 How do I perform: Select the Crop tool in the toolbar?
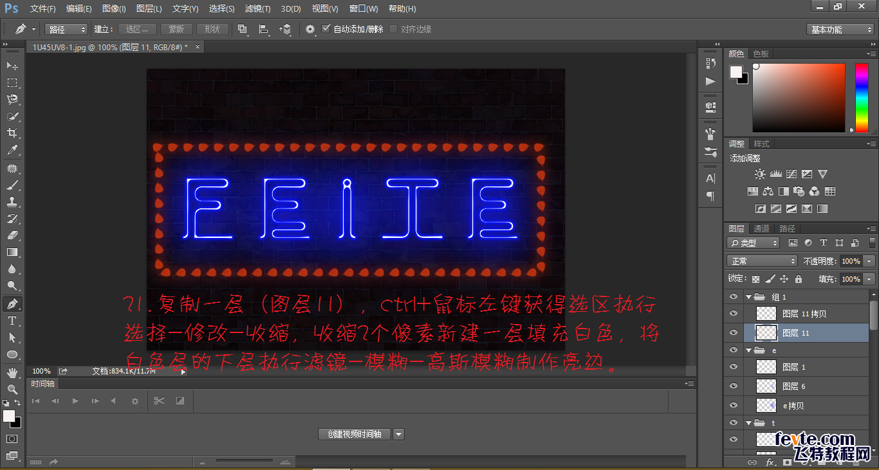(x=13, y=132)
